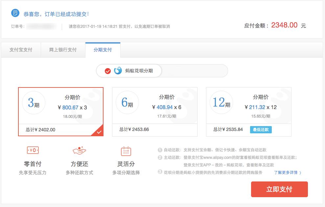This screenshot has width=325, height=207.
Task: Click the 18.00元/期 fee text
Action: point(72,117)
